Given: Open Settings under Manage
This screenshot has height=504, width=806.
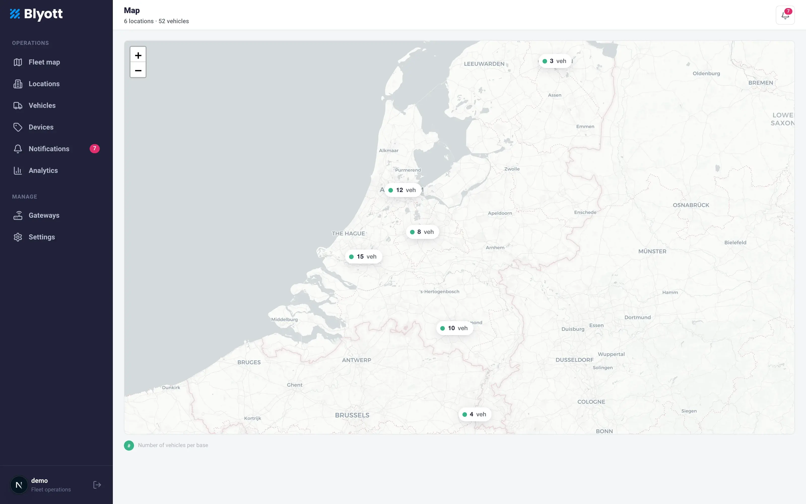Looking at the screenshot, I should [56, 237].
